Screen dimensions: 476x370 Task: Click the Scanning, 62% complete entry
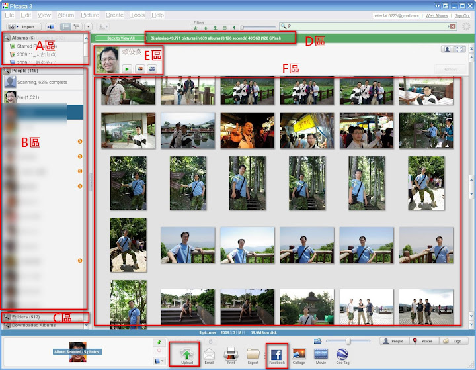pyautogui.click(x=43, y=82)
